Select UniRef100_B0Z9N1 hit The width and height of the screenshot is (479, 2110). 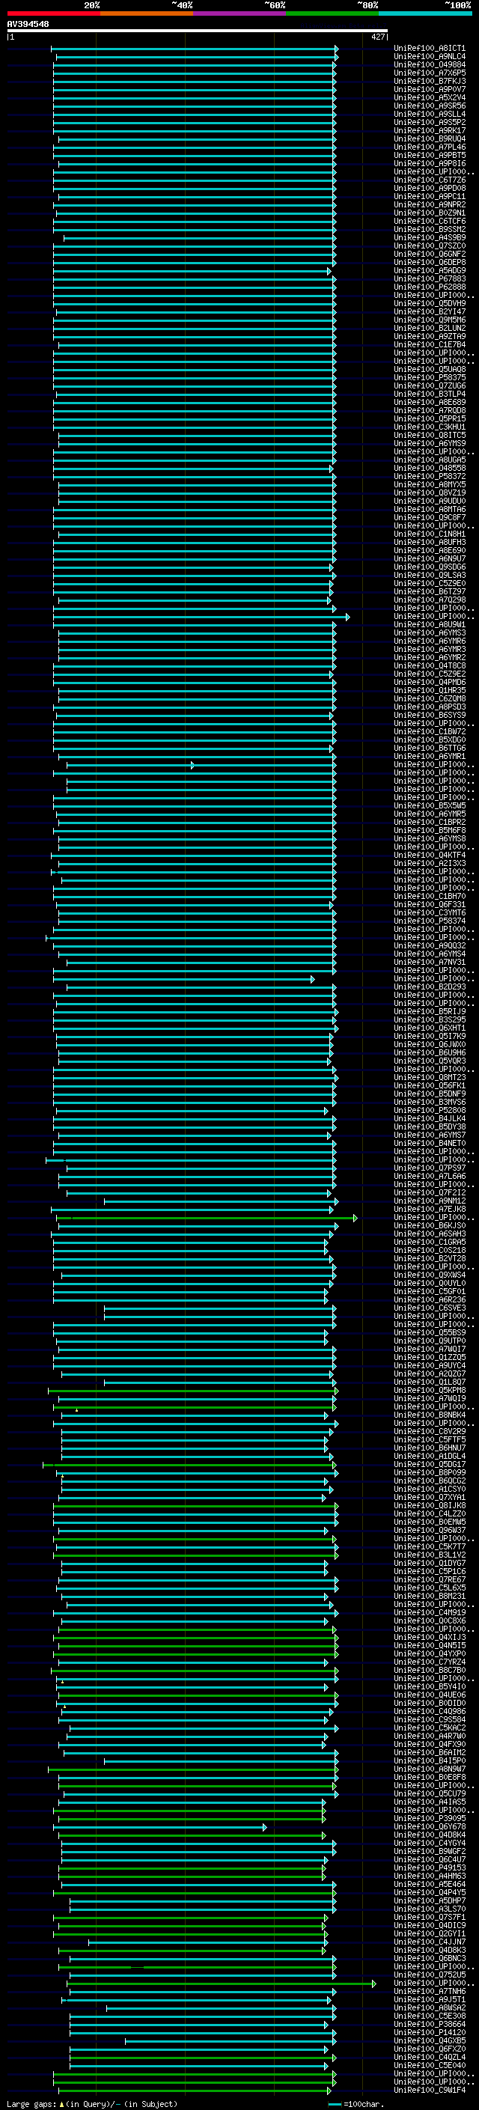(x=430, y=213)
